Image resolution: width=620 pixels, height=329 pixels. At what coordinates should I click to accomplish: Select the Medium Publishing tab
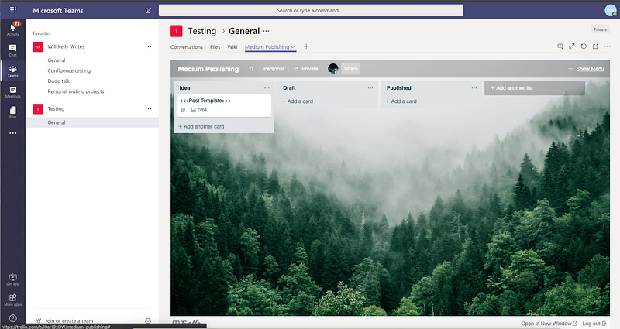pyautogui.click(x=267, y=47)
